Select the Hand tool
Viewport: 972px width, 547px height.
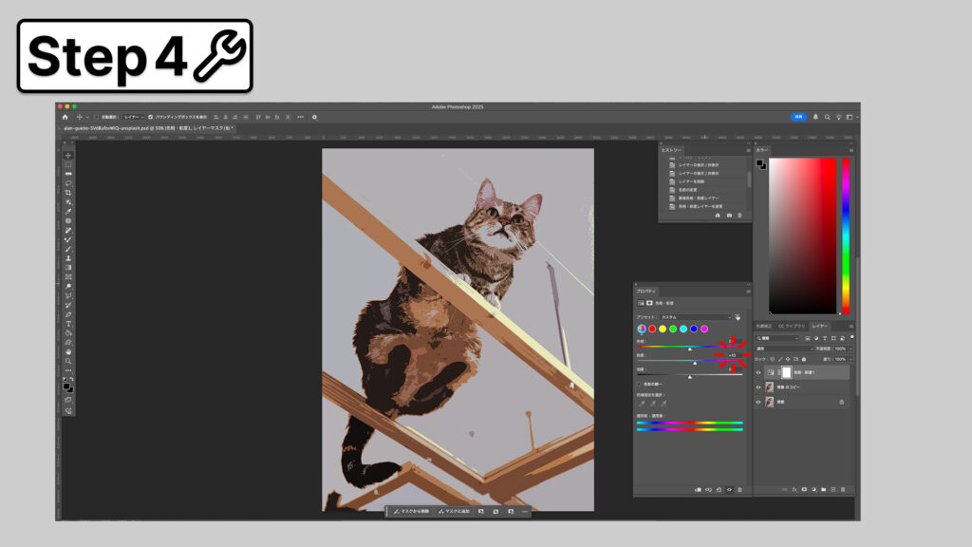(68, 351)
